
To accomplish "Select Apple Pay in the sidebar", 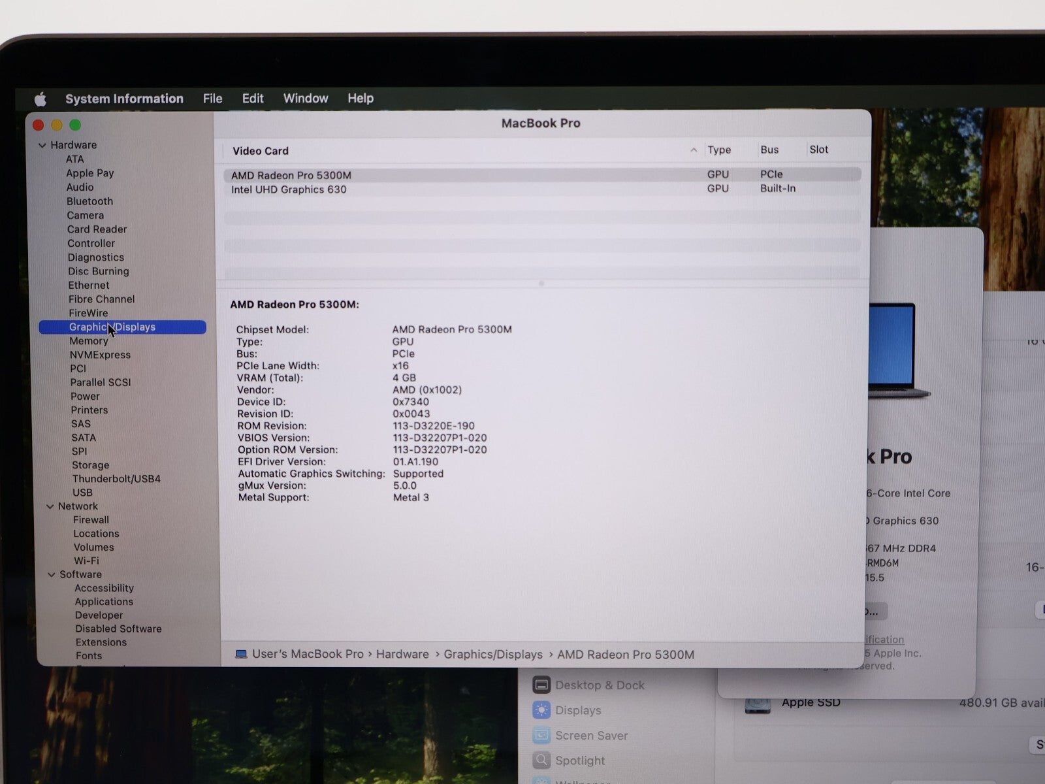I will pyautogui.click(x=90, y=173).
